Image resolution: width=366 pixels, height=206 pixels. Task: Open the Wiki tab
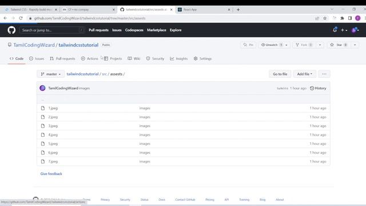[x=134, y=58]
